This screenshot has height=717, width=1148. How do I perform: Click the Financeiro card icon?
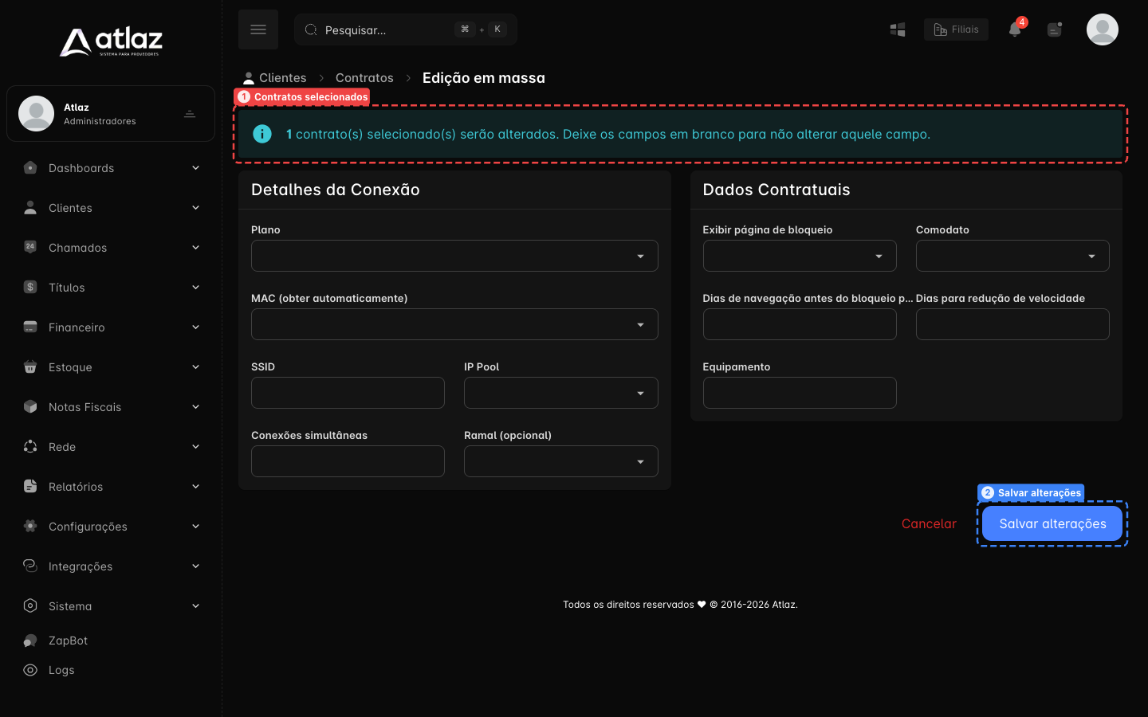(30, 327)
